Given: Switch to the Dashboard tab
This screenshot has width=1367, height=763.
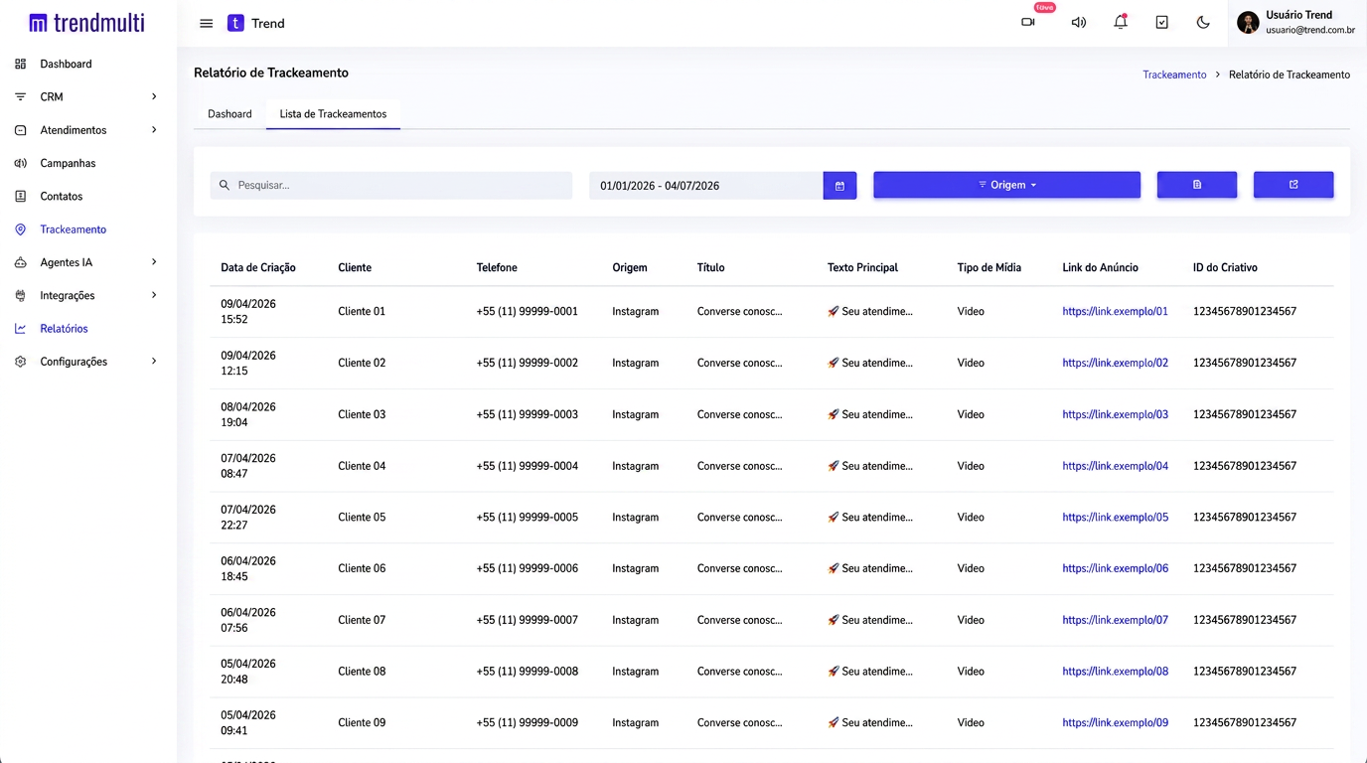Looking at the screenshot, I should pyautogui.click(x=229, y=114).
